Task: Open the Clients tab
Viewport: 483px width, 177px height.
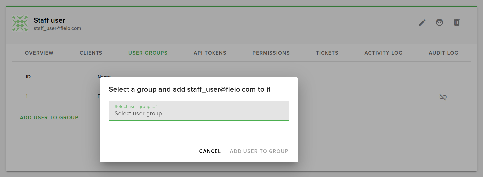Action: click(x=91, y=53)
